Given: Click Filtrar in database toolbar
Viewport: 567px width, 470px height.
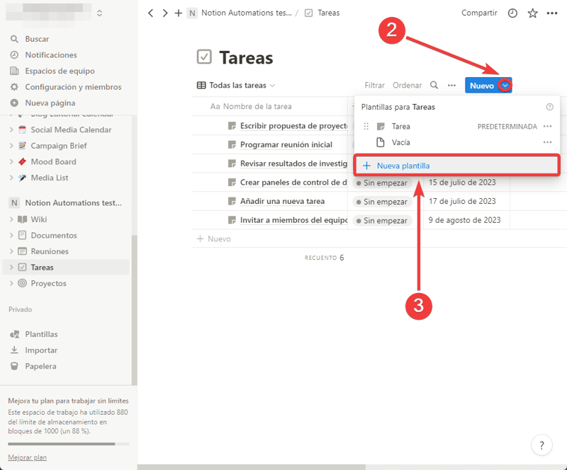Looking at the screenshot, I should [374, 86].
